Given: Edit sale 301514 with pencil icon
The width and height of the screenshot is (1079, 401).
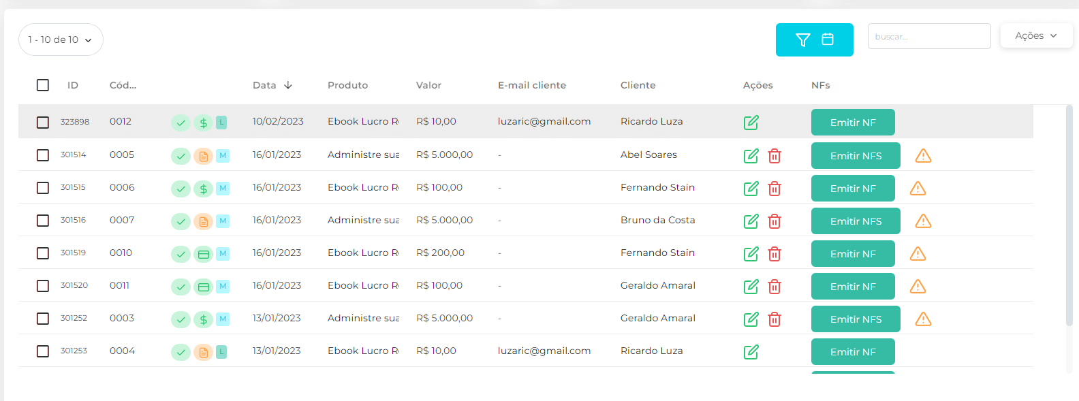Looking at the screenshot, I should point(751,156).
